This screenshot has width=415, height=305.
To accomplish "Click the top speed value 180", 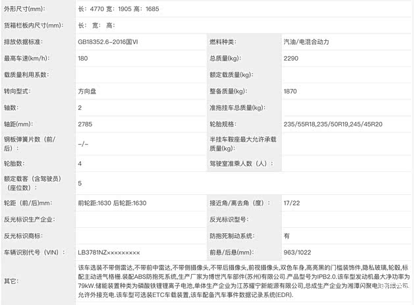I will tap(83, 58).
